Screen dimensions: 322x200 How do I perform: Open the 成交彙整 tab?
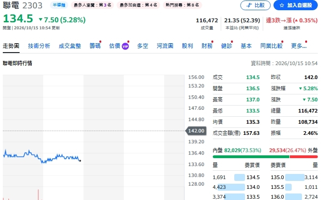coord(70,46)
